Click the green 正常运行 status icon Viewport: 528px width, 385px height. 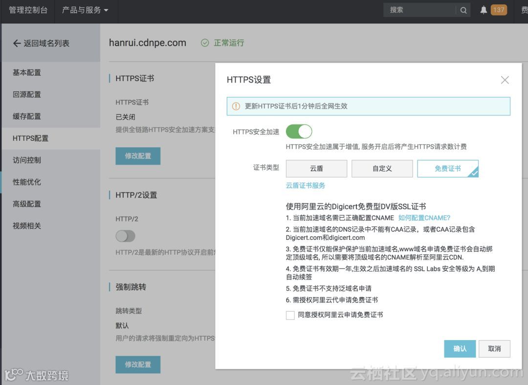(x=205, y=43)
